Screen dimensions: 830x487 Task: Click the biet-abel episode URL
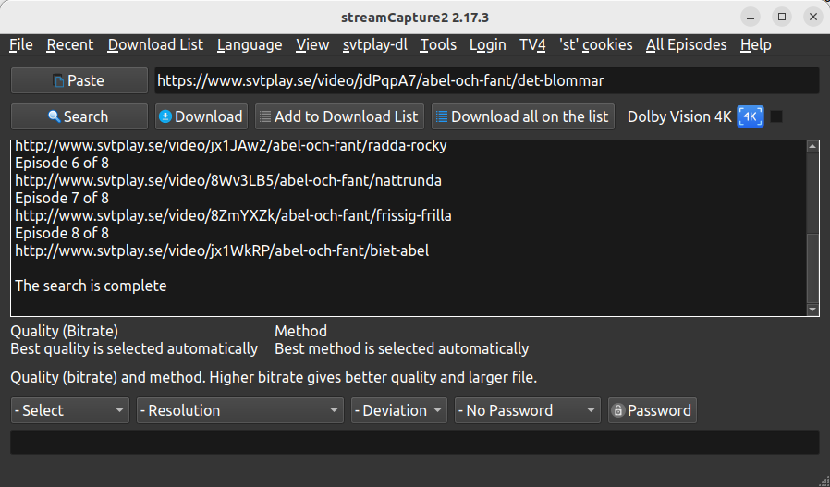pyautogui.click(x=222, y=250)
